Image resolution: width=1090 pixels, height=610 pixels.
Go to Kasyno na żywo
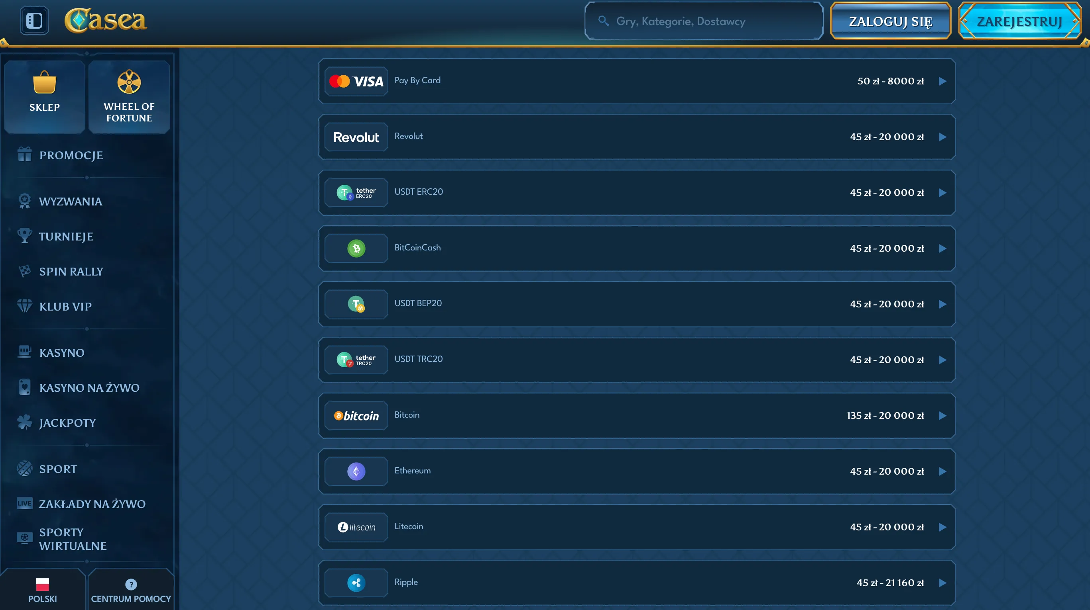tap(89, 388)
